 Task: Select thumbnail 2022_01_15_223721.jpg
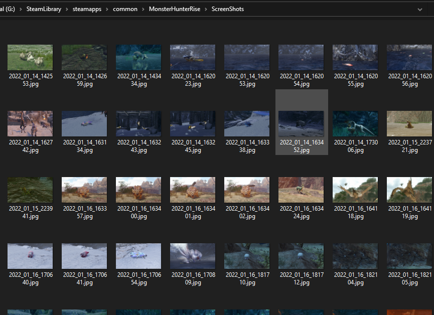pyautogui.click(x=409, y=123)
